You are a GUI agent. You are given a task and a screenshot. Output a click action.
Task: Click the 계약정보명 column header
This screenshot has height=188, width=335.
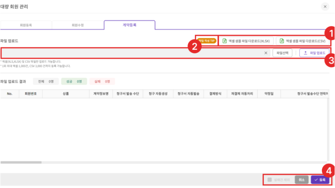101,94
